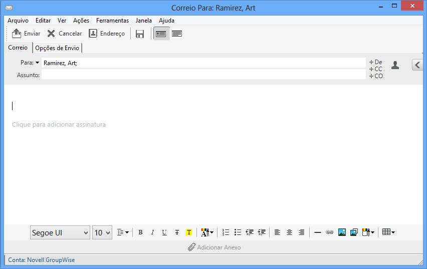Expand the Para recipient type dropdown

[x=37, y=63]
